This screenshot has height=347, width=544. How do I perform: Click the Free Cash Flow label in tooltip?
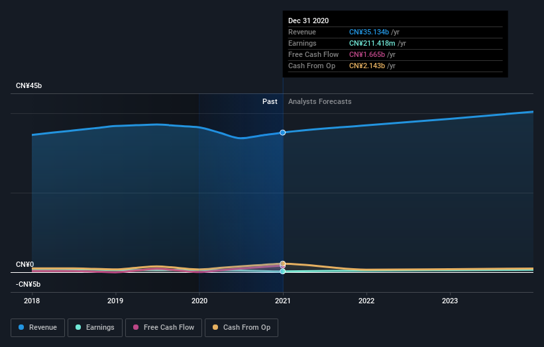tap(313, 54)
